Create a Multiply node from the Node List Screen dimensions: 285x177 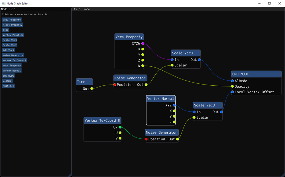pyautogui.click(x=8, y=86)
